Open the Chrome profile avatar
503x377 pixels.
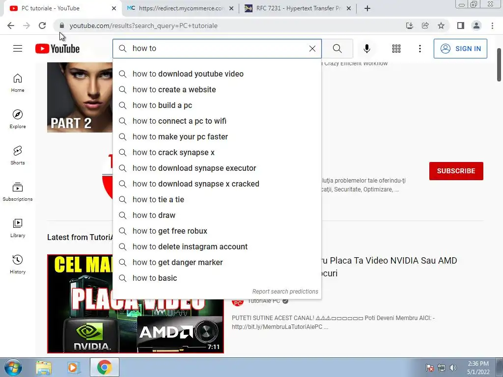476,26
